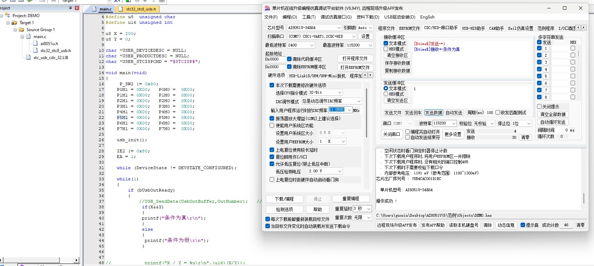Collapse the Project: DEMO tree node
Screen dimensions: 594x266
1,16
